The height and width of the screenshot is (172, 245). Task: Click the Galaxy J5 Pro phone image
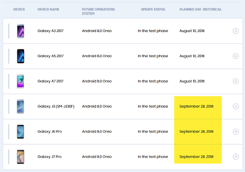coord(20,131)
